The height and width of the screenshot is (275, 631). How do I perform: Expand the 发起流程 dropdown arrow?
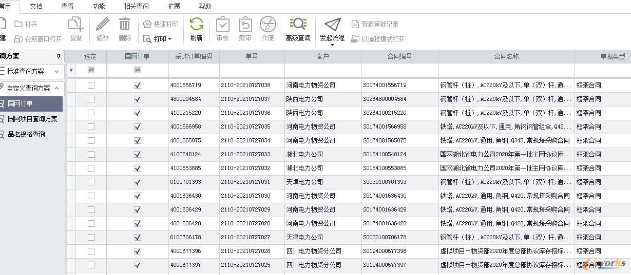point(332,45)
